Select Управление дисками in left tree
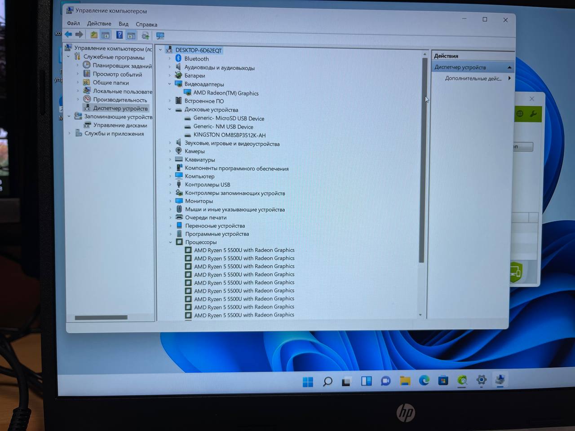This screenshot has width=575, height=431. tap(120, 125)
